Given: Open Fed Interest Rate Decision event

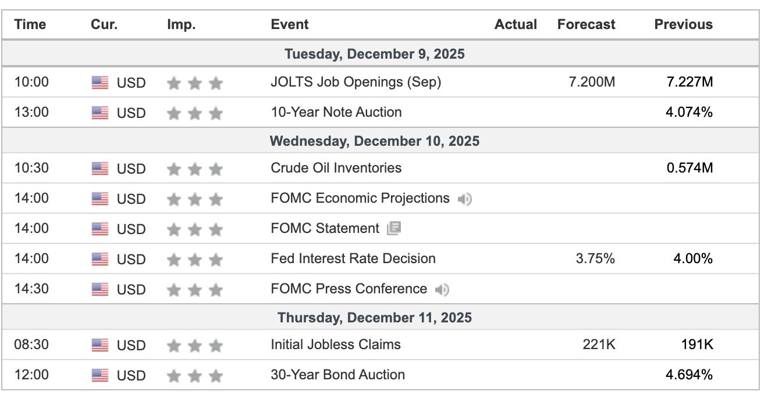Looking at the screenshot, I should [353, 258].
